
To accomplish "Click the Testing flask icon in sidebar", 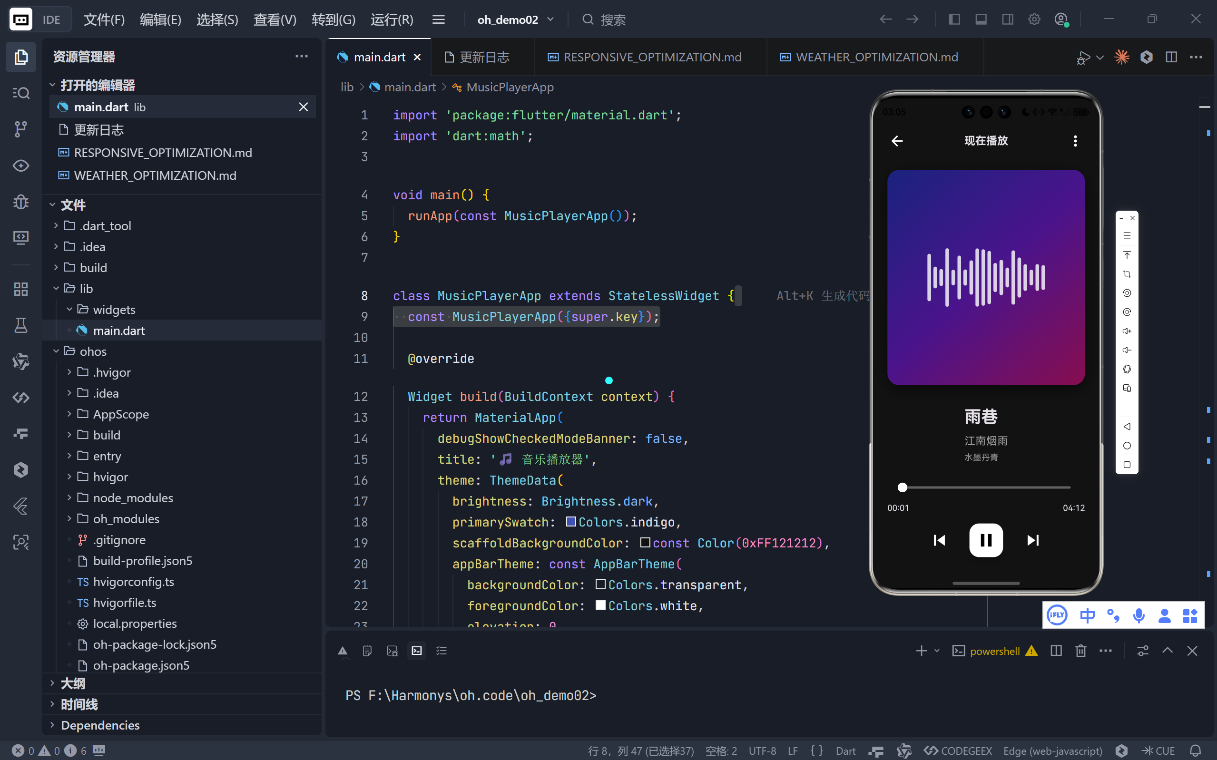I will [x=20, y=325].
